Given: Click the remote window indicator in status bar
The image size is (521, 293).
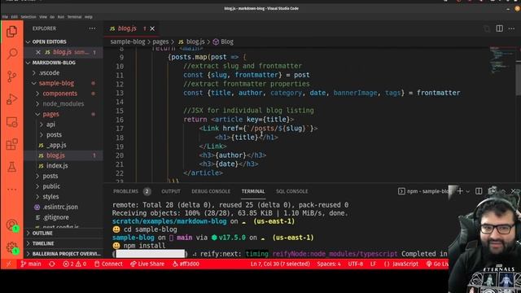Looking at the screenshot, I should 9,264.
